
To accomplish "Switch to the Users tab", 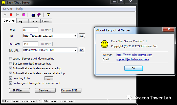I will (34, 21).
